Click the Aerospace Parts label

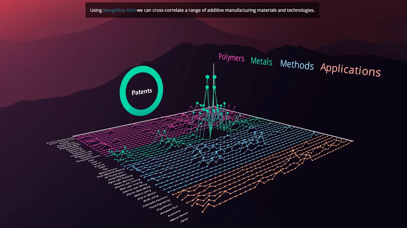[169, 211]
